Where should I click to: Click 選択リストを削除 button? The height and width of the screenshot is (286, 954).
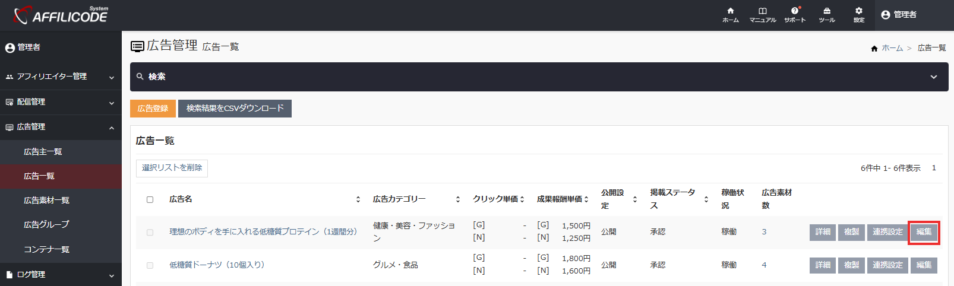pos(172,168)
